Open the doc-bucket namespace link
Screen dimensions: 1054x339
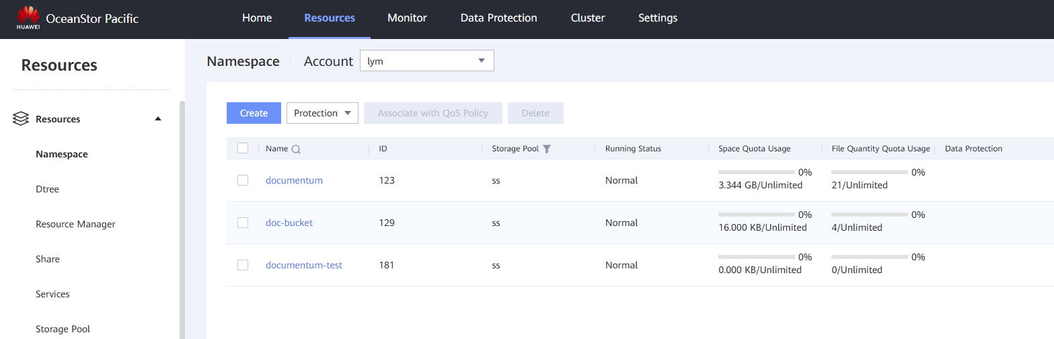point(289,223)
